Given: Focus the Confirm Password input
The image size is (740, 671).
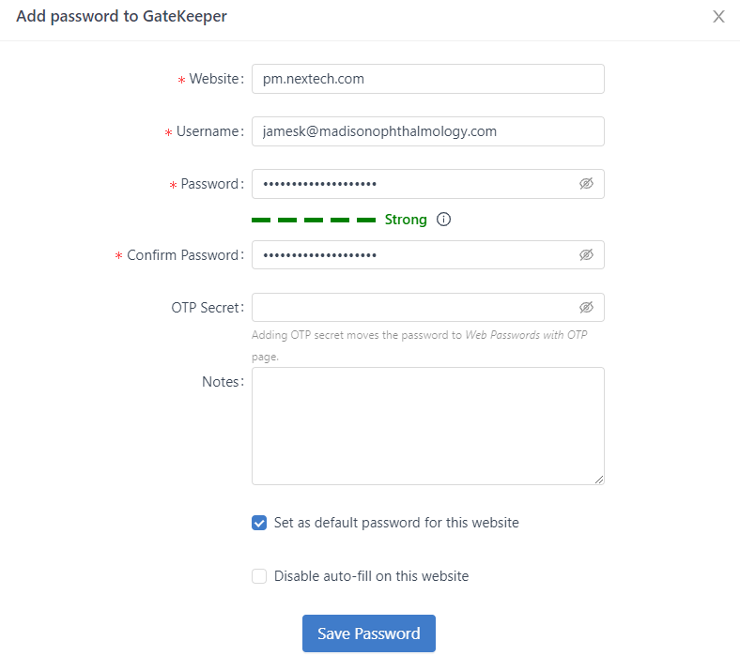Looking at the screenshot, I should point(413,255).
